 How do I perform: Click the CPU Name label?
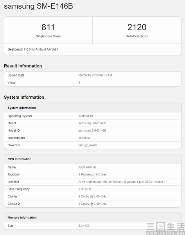tap(12, 167)
